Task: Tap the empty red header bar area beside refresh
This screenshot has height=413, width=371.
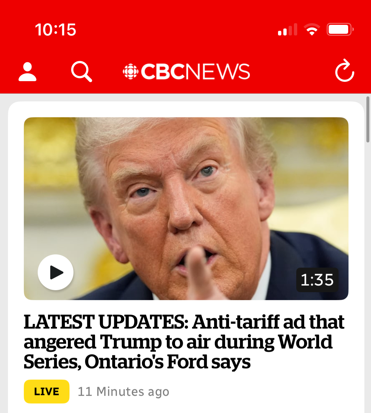Action: click(291, 72)
